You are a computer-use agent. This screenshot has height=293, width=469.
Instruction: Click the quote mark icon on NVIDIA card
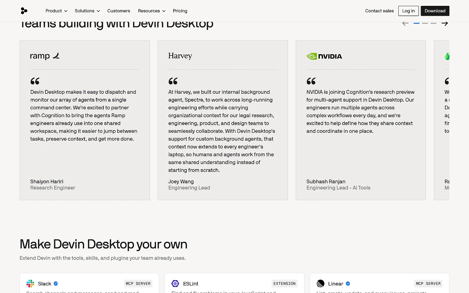pyautogui.click(x=311, y=81)
